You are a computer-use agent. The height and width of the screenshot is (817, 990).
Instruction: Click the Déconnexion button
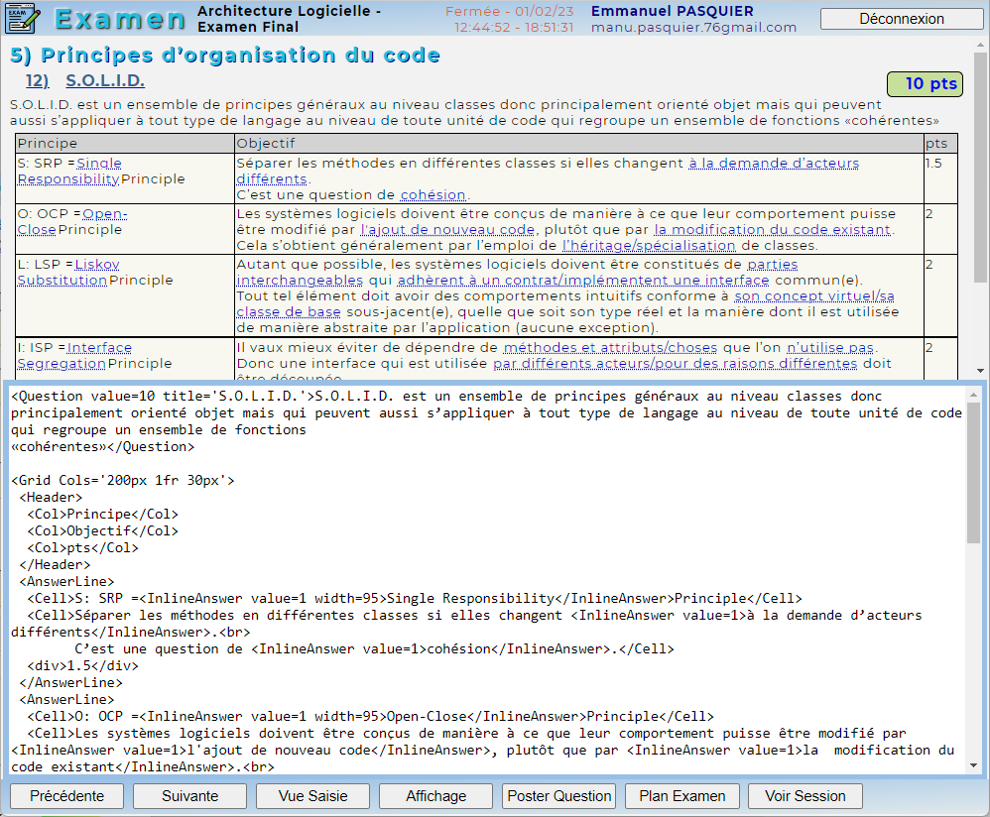point(901,19)
